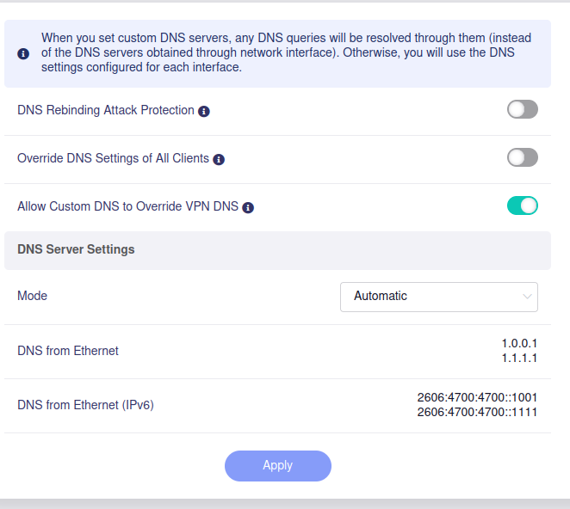Click the DNS Rebinding Attack Protection label text
Viewport: 570px width, 509px height.
(105, 110)
